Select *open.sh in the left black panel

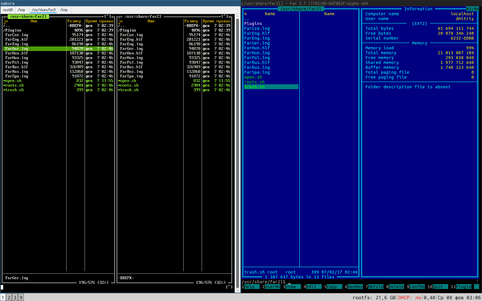tap(12, 81)
